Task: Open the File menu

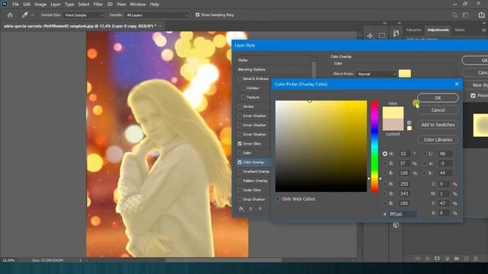Action: (15, 5)
